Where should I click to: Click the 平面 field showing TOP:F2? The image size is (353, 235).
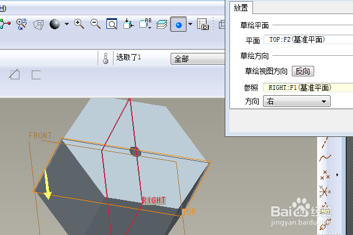click(308, 39)
